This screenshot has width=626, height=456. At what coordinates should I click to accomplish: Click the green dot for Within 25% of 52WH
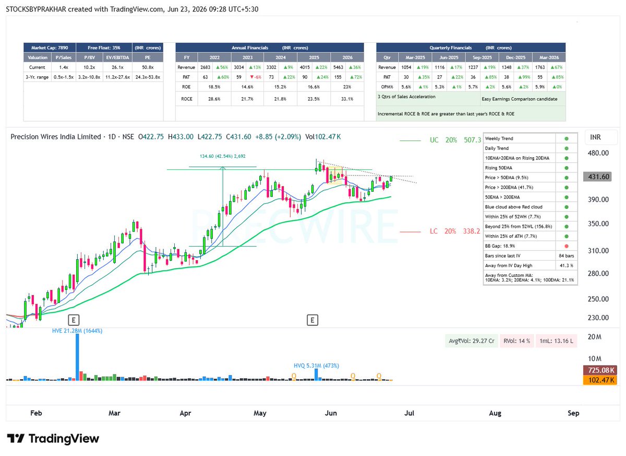pos(567,217)
